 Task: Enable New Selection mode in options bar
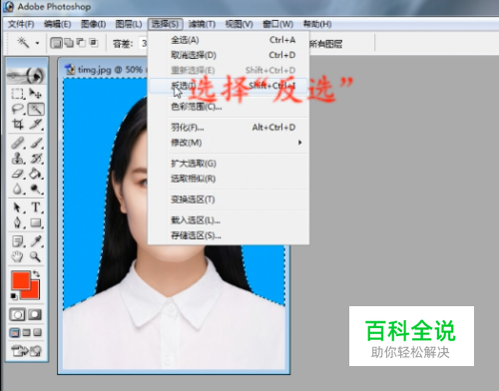pyautogui.click(x=56, y=43)
